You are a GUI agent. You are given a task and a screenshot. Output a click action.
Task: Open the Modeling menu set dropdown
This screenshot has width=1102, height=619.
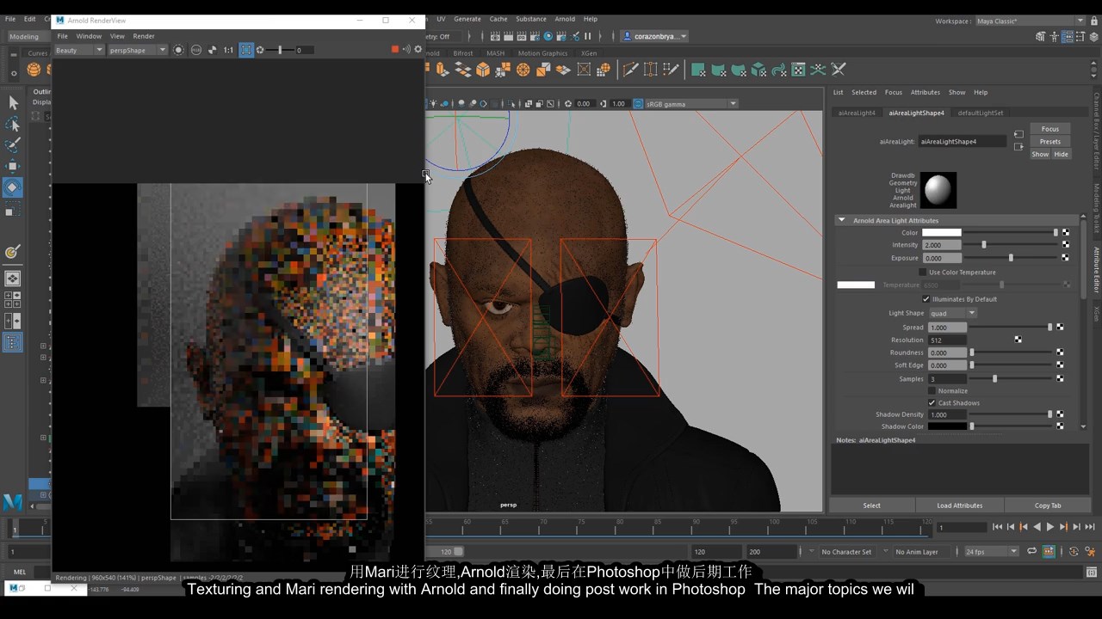[28, 36]
